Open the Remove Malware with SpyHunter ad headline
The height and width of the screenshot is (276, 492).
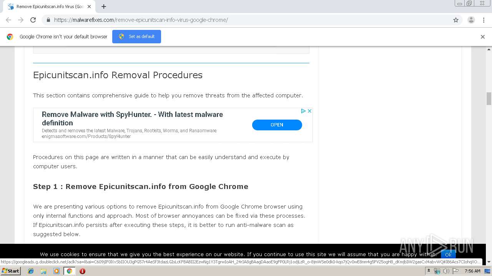click(x=132, y=118)
